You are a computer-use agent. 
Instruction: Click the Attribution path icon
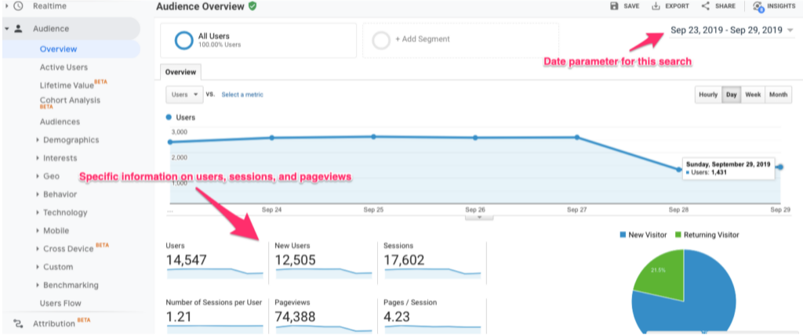tap(19, 323)
